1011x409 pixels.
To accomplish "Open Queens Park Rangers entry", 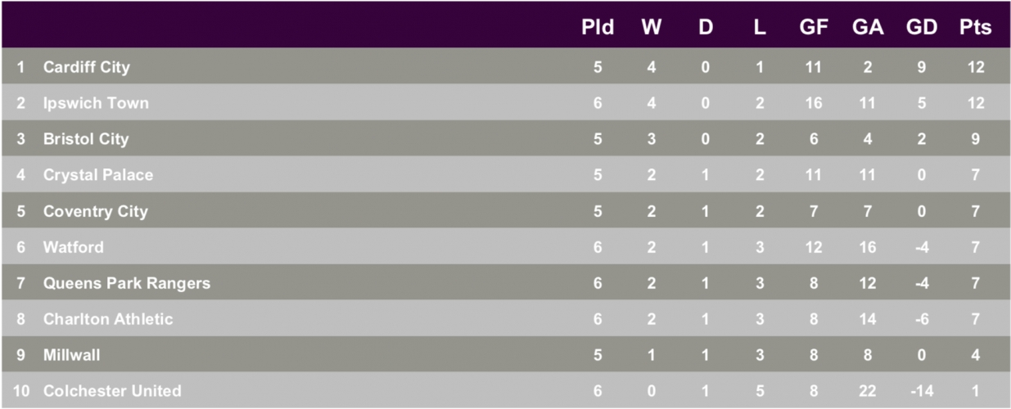I will [127, 283].
